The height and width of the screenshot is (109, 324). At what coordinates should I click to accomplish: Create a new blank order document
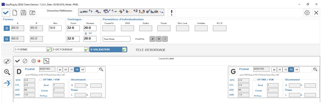[15, 13]
